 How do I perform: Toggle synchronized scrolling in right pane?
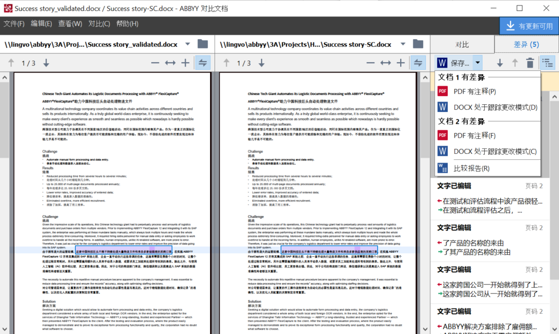click(x=418, y=63)
